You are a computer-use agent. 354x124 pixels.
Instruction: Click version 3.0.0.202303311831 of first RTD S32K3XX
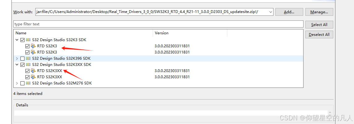(172, 71)
